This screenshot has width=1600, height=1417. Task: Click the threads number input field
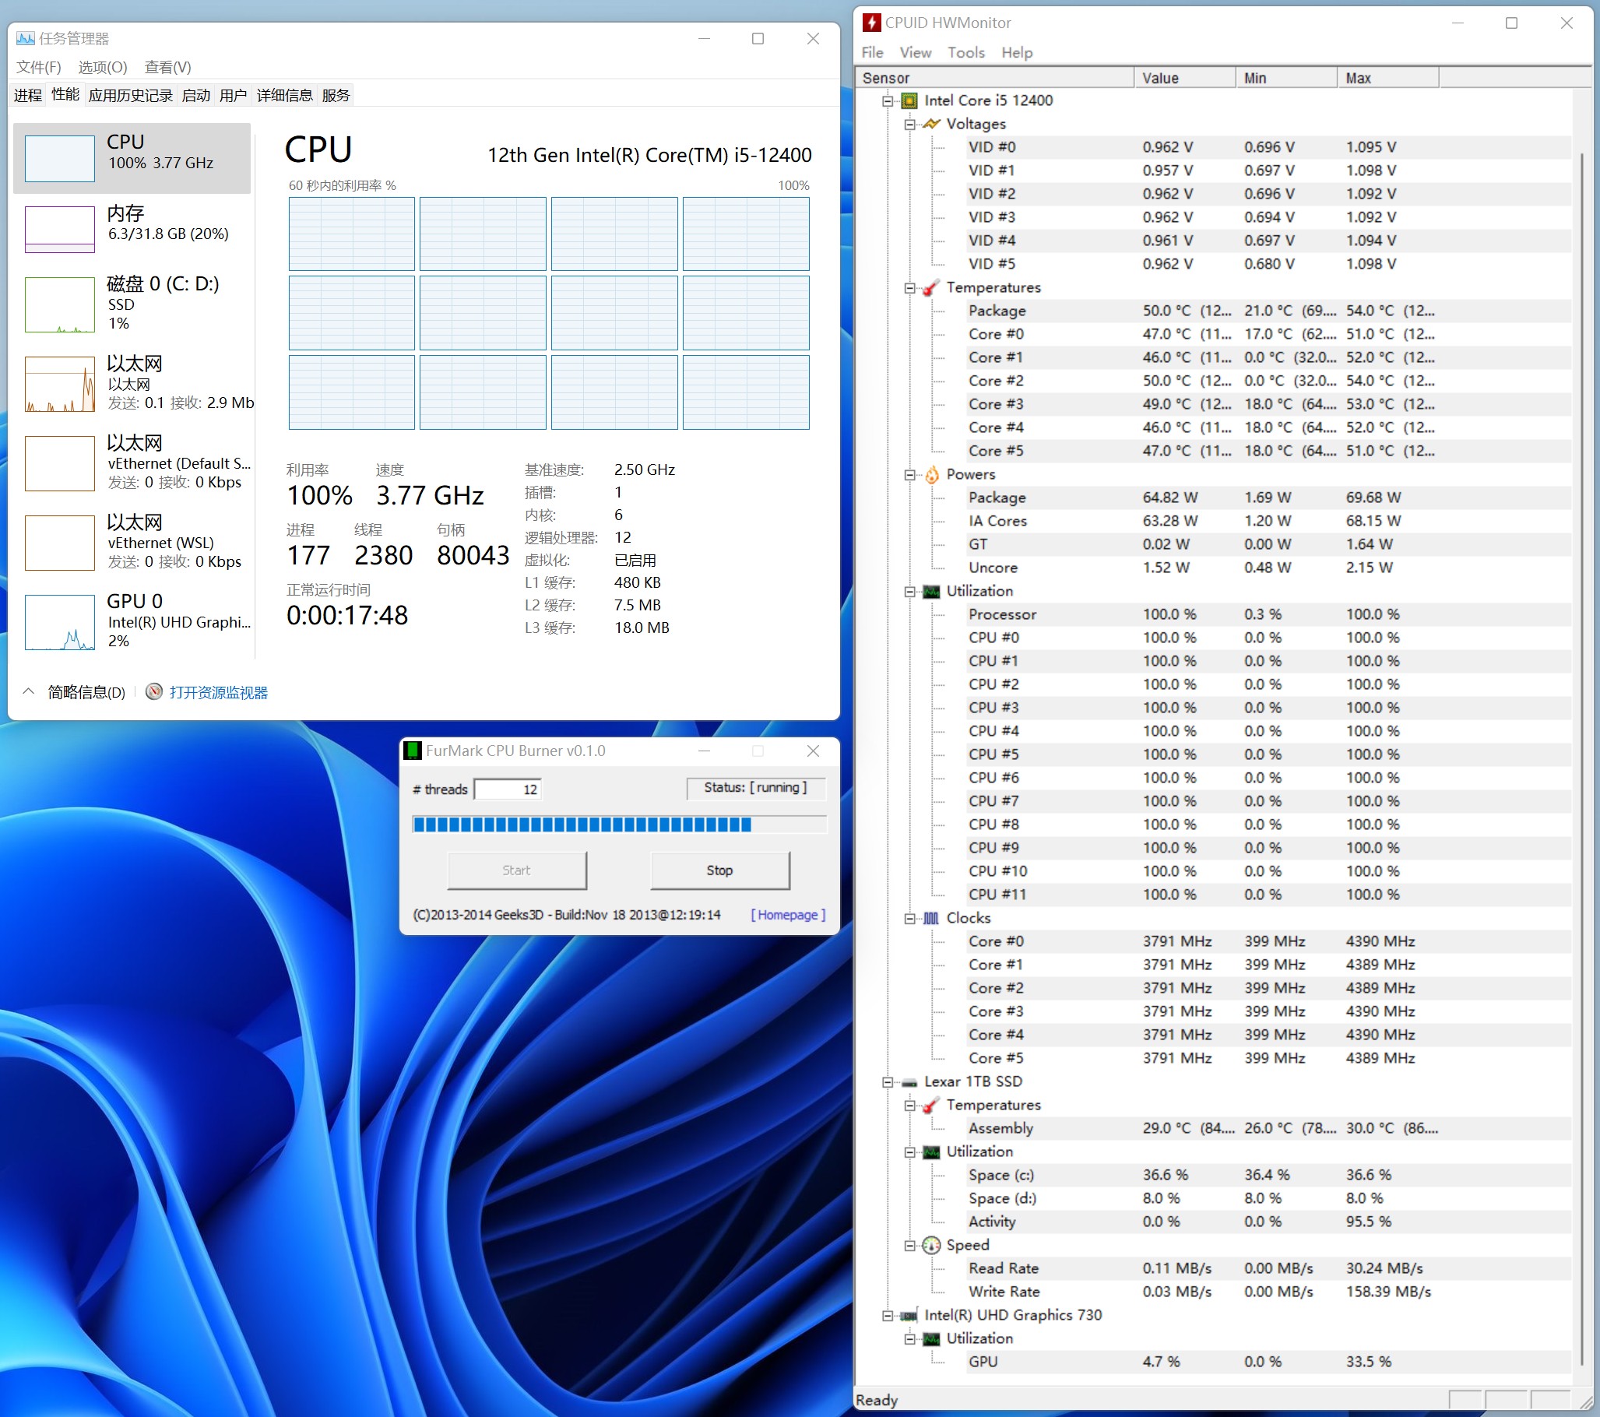[508, 789]
